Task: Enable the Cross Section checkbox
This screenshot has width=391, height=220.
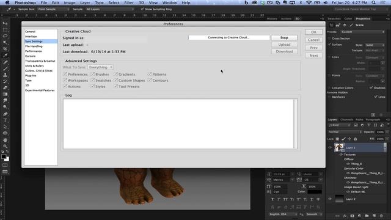Action: pos(329,38)
